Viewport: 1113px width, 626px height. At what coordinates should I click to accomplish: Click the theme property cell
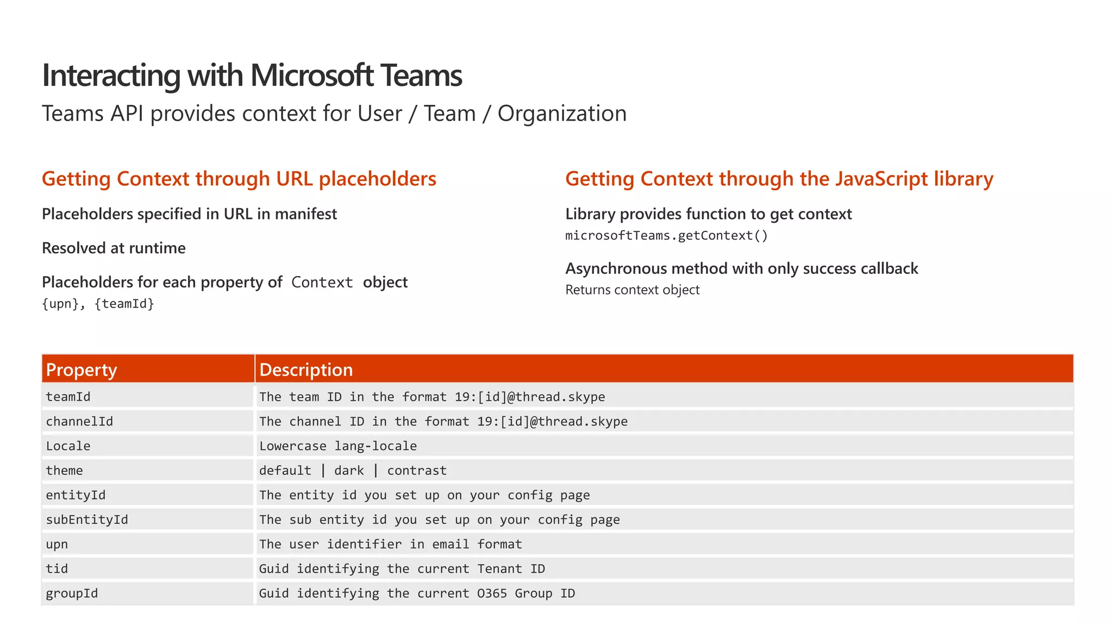(x=148, y=470)
